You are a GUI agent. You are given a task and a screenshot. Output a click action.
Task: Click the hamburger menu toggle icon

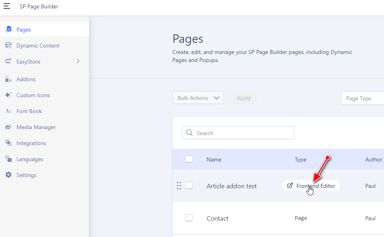tap(7, 6)
